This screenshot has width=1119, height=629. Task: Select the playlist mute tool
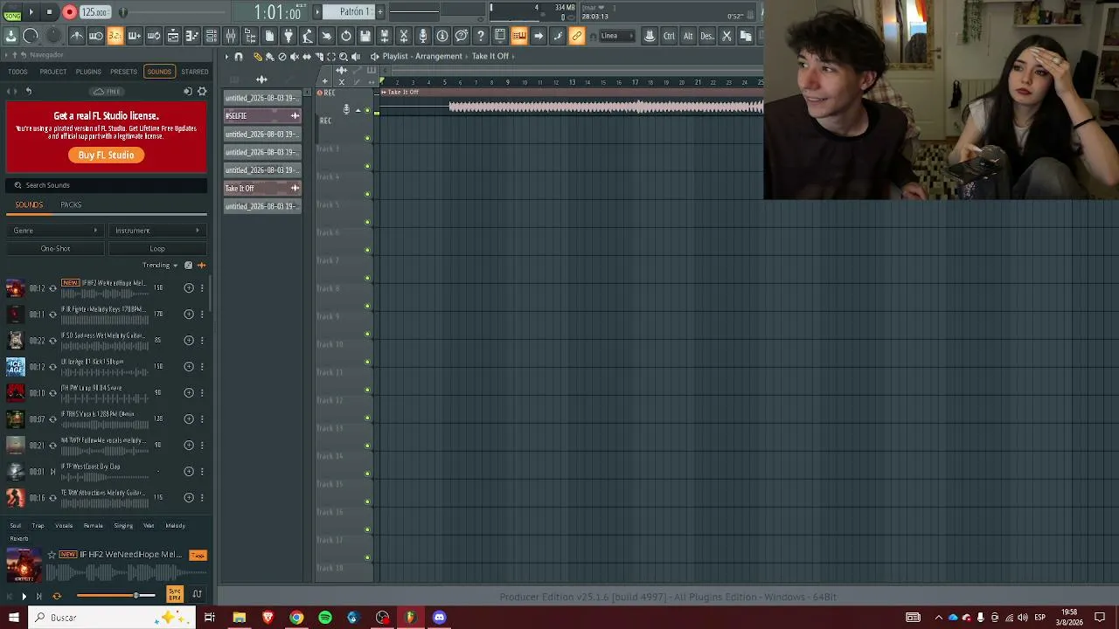pos(294,57)
